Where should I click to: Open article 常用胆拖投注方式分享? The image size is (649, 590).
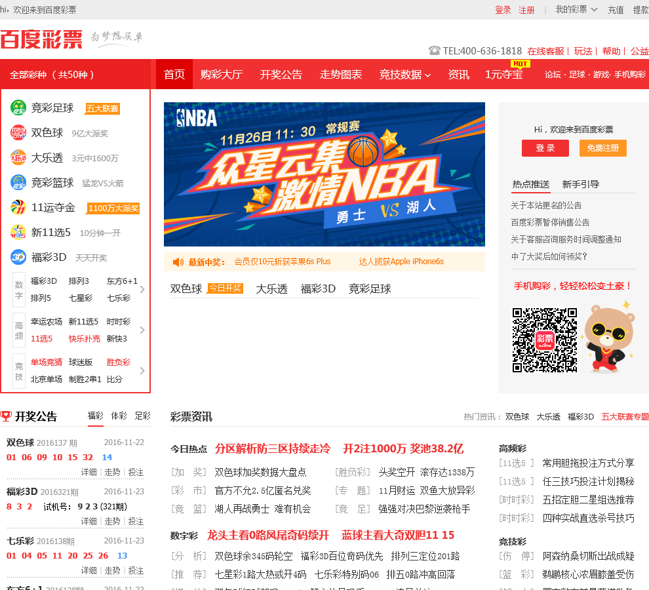[588, 463]
